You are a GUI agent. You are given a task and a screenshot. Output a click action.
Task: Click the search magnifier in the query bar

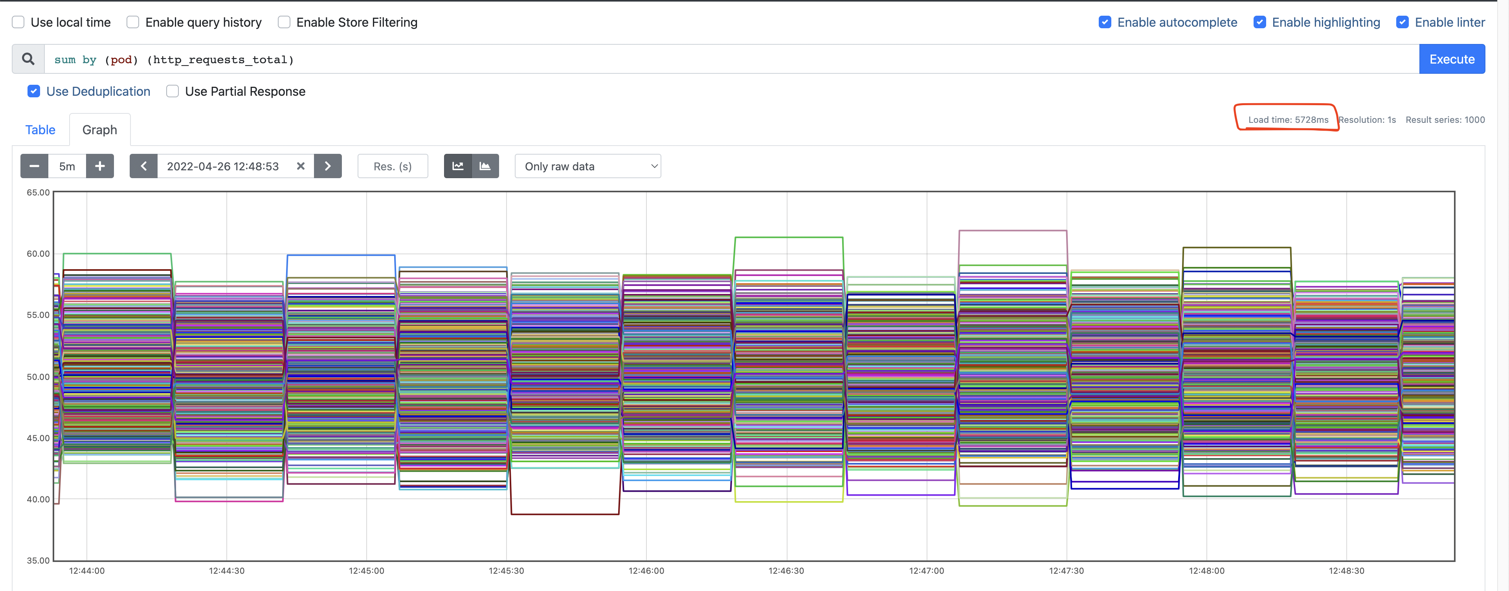(28, 58)
